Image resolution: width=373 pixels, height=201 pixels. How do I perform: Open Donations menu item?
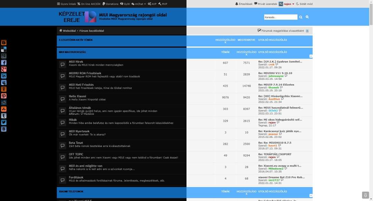111,4
